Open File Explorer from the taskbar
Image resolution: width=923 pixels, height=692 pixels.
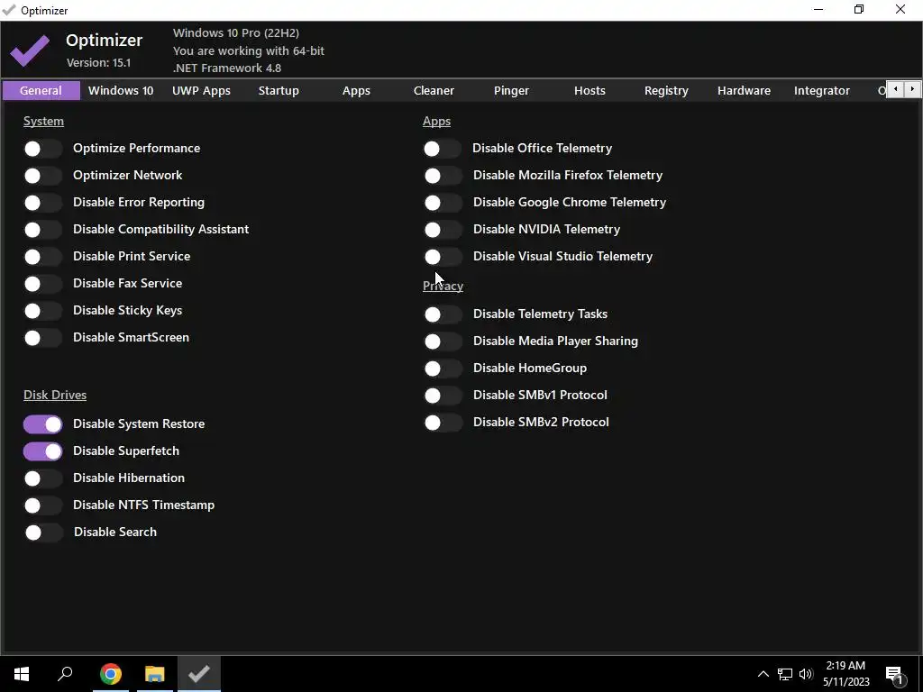point(155,674)
